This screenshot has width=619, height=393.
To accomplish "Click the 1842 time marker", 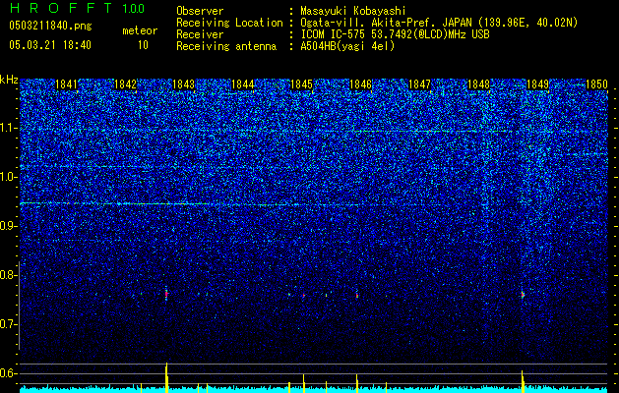I will coord(125,84).
